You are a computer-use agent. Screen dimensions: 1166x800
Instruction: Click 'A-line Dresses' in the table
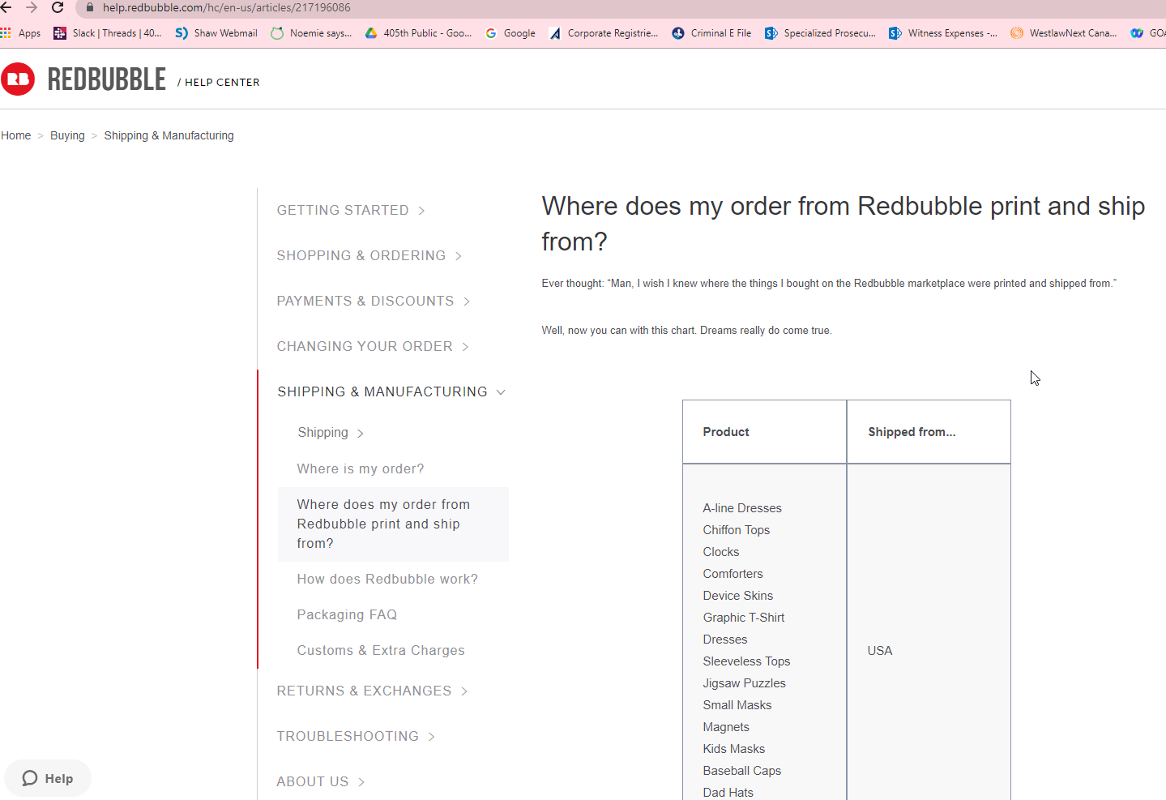[742, 508]
